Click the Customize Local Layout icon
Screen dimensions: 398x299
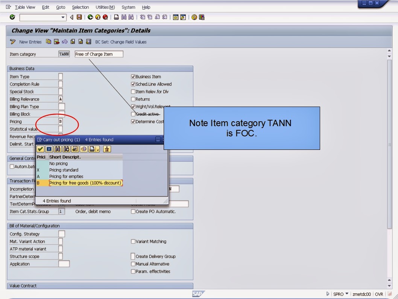click(202, 17)
